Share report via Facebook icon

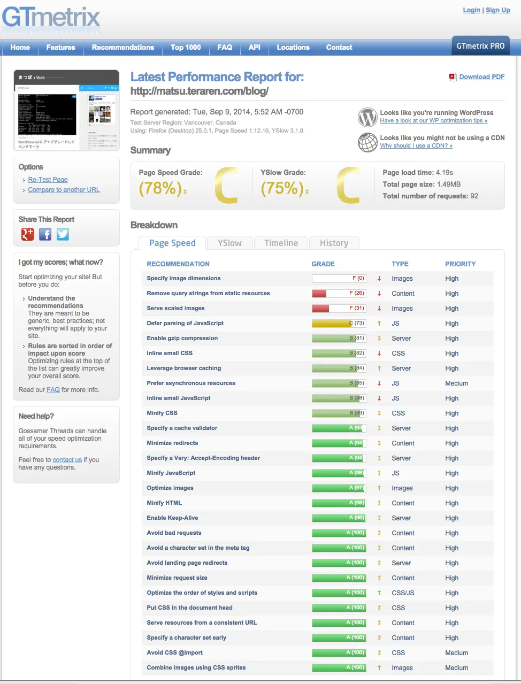pyautogui.click(x=45, y=234)
